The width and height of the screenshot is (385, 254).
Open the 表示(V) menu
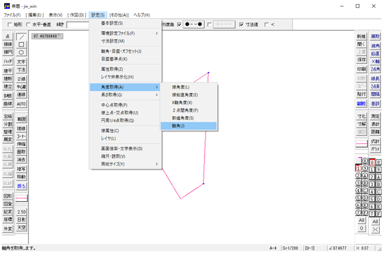tap(56, 15)
